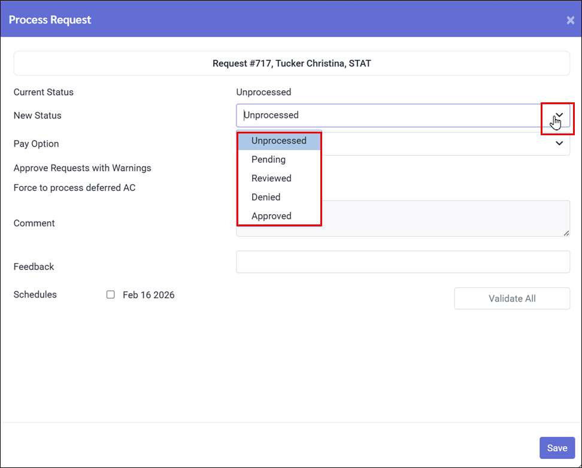582x468 pixels.
Task: Click the New Status dropdown chevron
Action: [559, 115]
